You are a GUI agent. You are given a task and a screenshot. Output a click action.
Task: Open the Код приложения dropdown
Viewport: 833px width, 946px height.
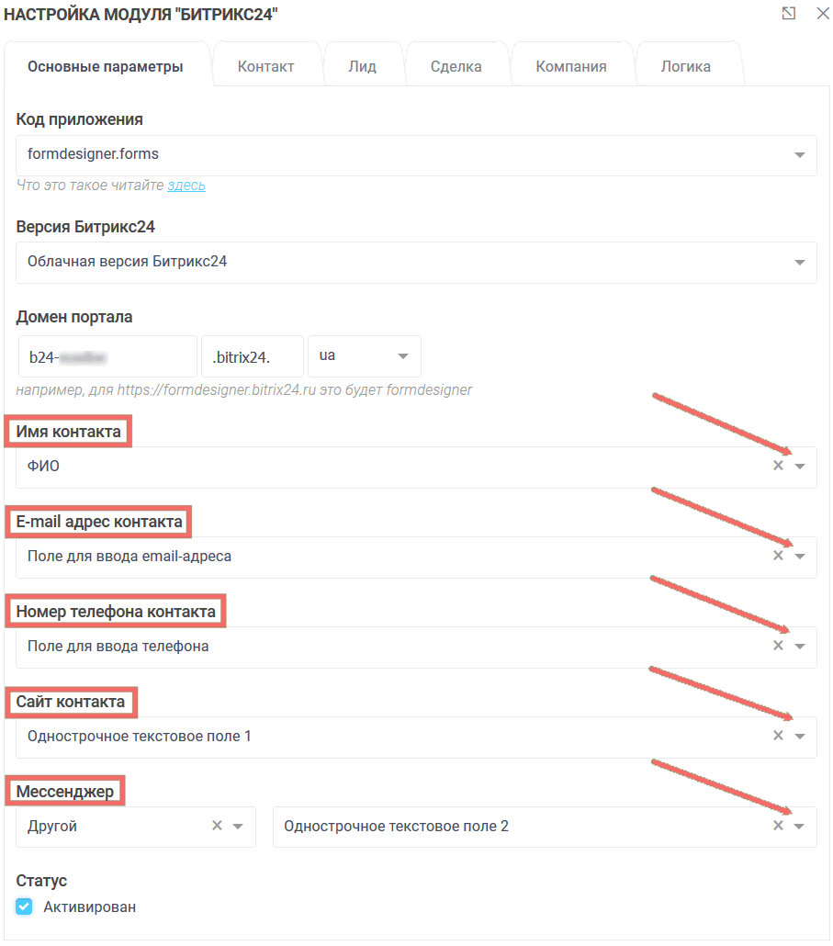click(x=799, y=155)
